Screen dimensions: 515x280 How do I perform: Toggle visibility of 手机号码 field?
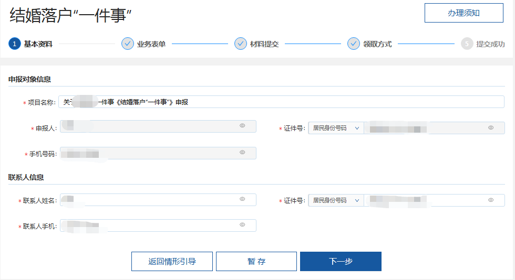coord(242,153)
